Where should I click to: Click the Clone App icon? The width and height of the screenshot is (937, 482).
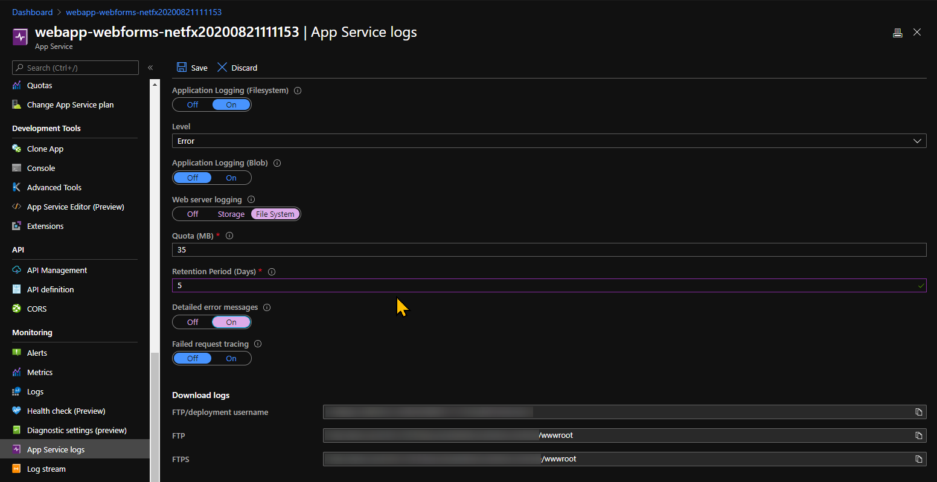[16, 149]
